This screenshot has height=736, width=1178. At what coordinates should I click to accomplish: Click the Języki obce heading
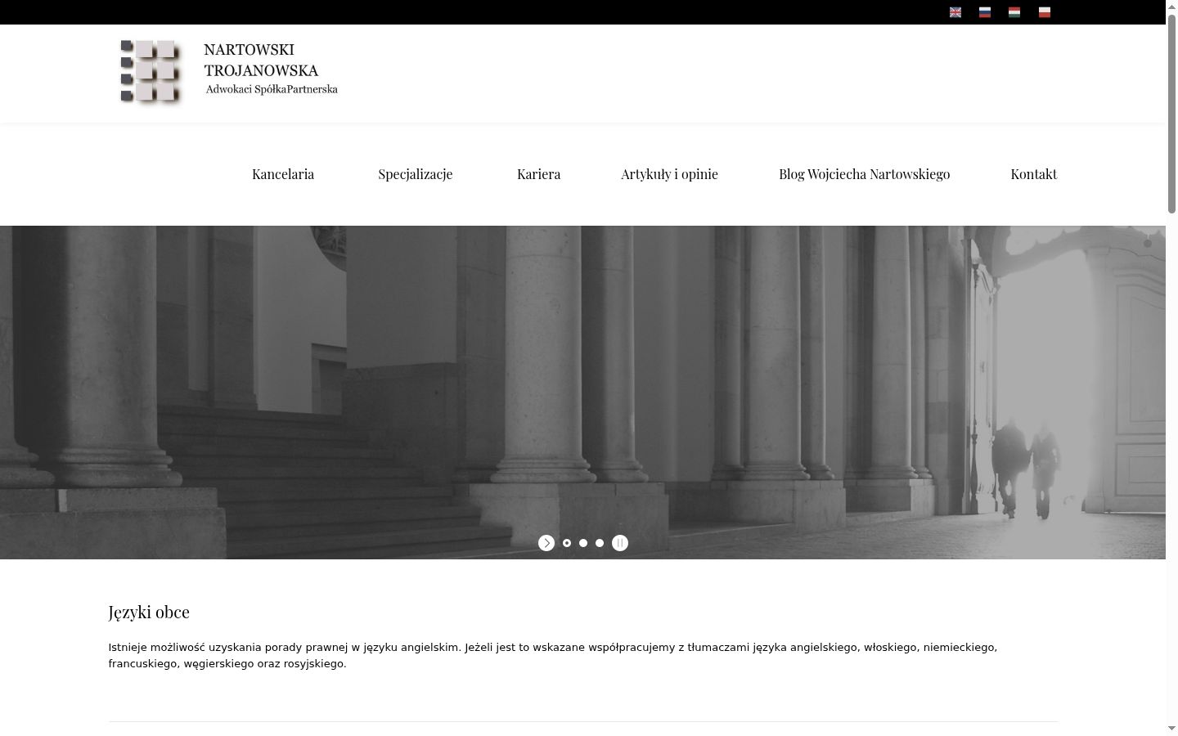pyautogui.click(x=149, y=612)
